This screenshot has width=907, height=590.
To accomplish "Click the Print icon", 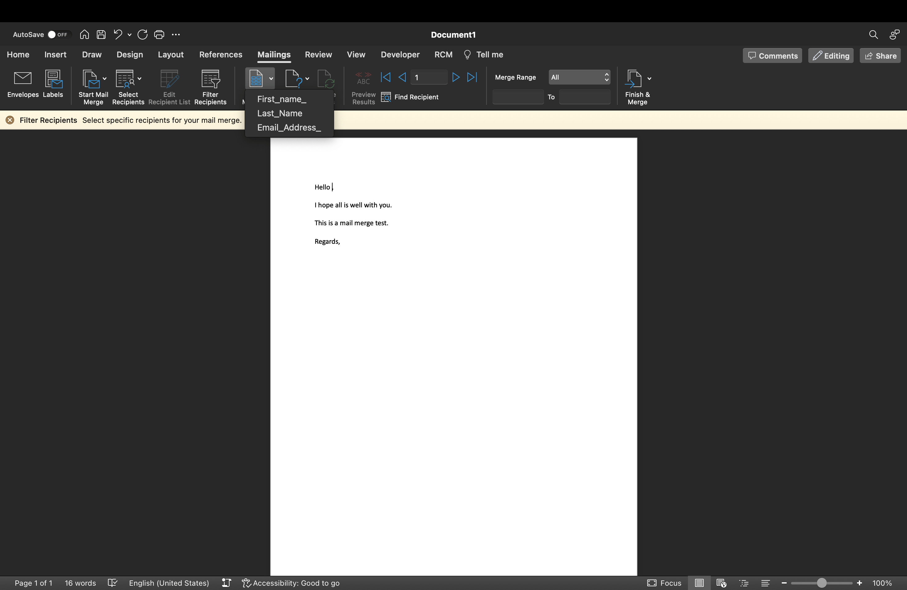I will point(159,35).
